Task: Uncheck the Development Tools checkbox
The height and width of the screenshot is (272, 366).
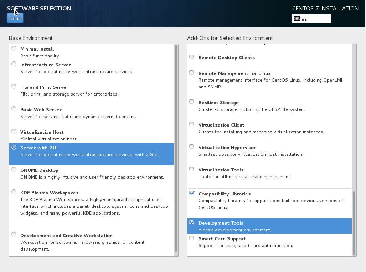Action: pyautogui.click(x=192, y=222)
